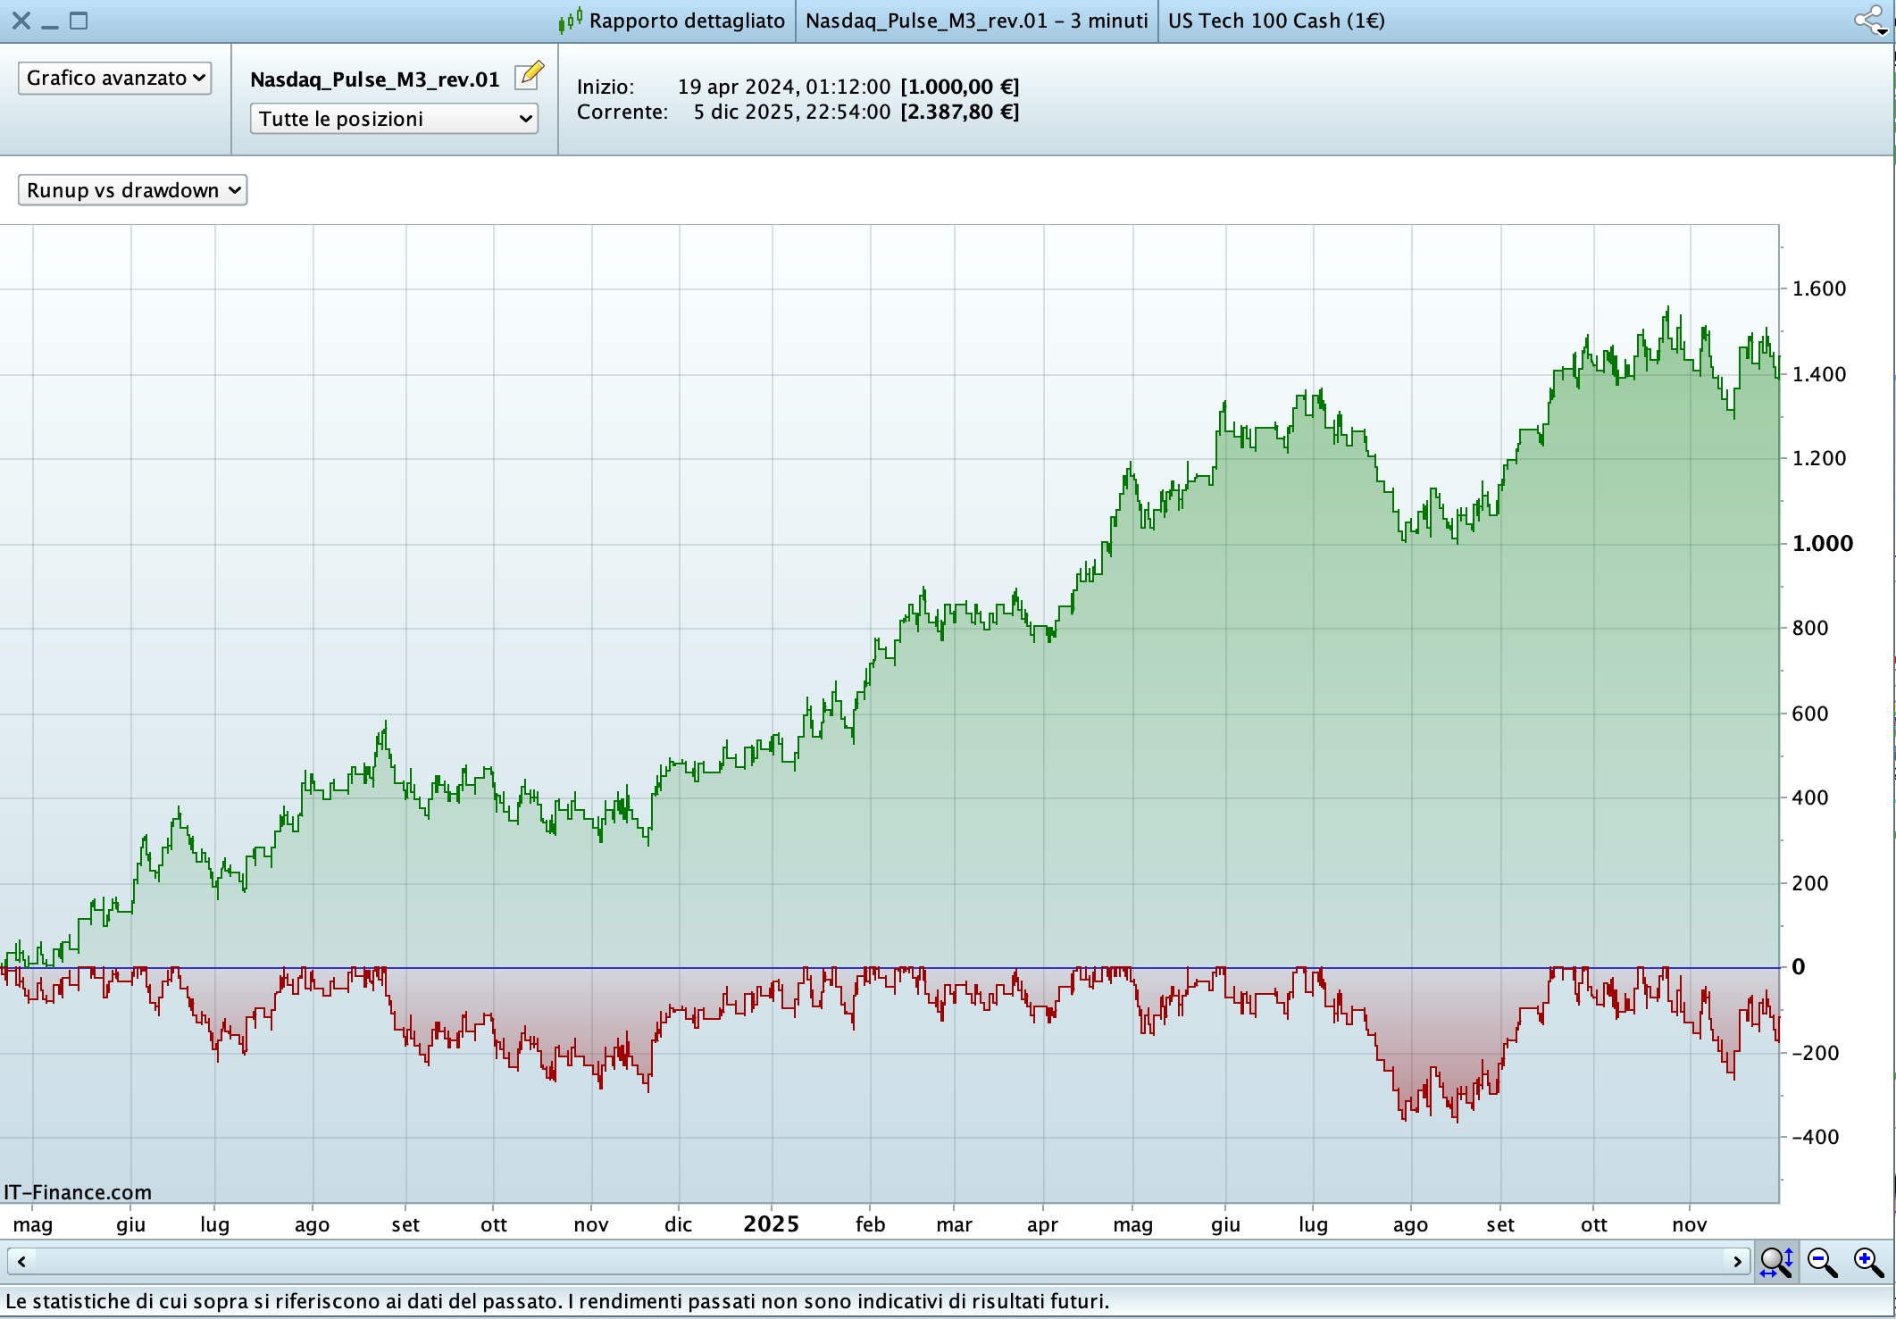Image resolution: width=1896 pixels, height=1319 pixels.
Task: Expand the Tutte le posizioni dropdown
Action: pos(394,119)
